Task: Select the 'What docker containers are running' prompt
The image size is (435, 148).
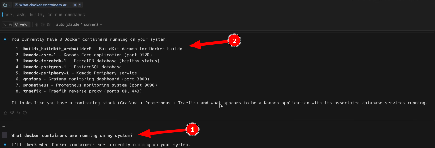Action: pos(72,135)
